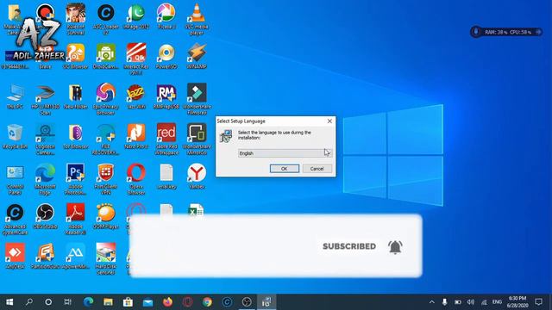Open Wondershare MirrorGo shortcut
The height and width of the screenshot is (310, 552).
tap(197, 139)
